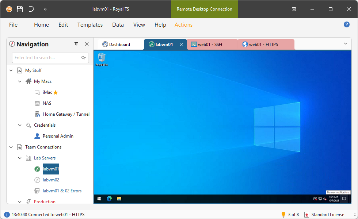Click the lightbulb tips icon in status bar
This screenshot has height=219, width=358.
click(283, 215)
